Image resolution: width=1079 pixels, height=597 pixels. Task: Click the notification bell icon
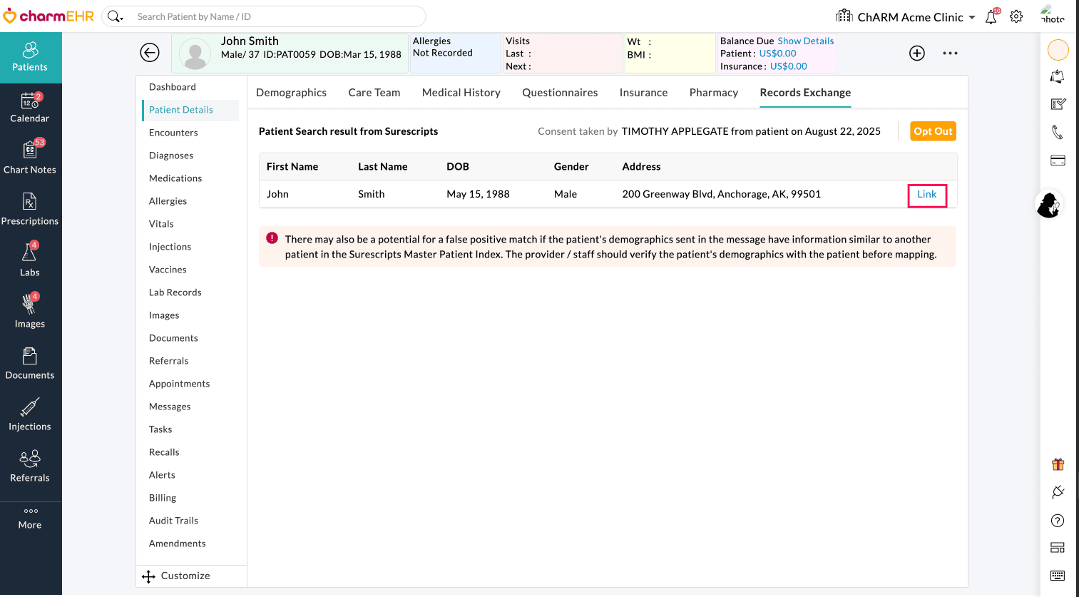[x=991, y=17]
